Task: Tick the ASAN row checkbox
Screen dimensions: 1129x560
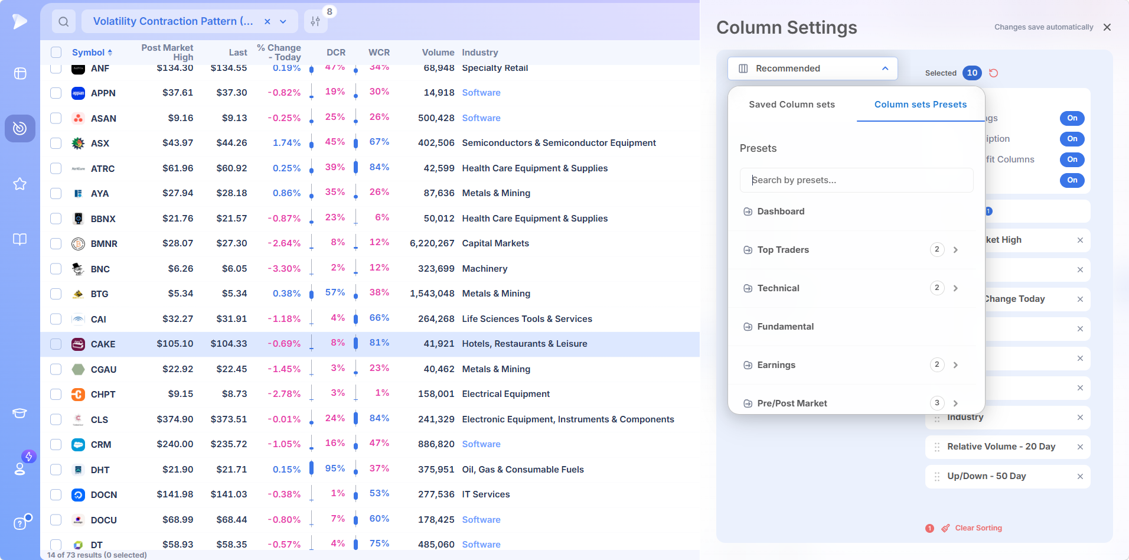Action: [56, 118]
